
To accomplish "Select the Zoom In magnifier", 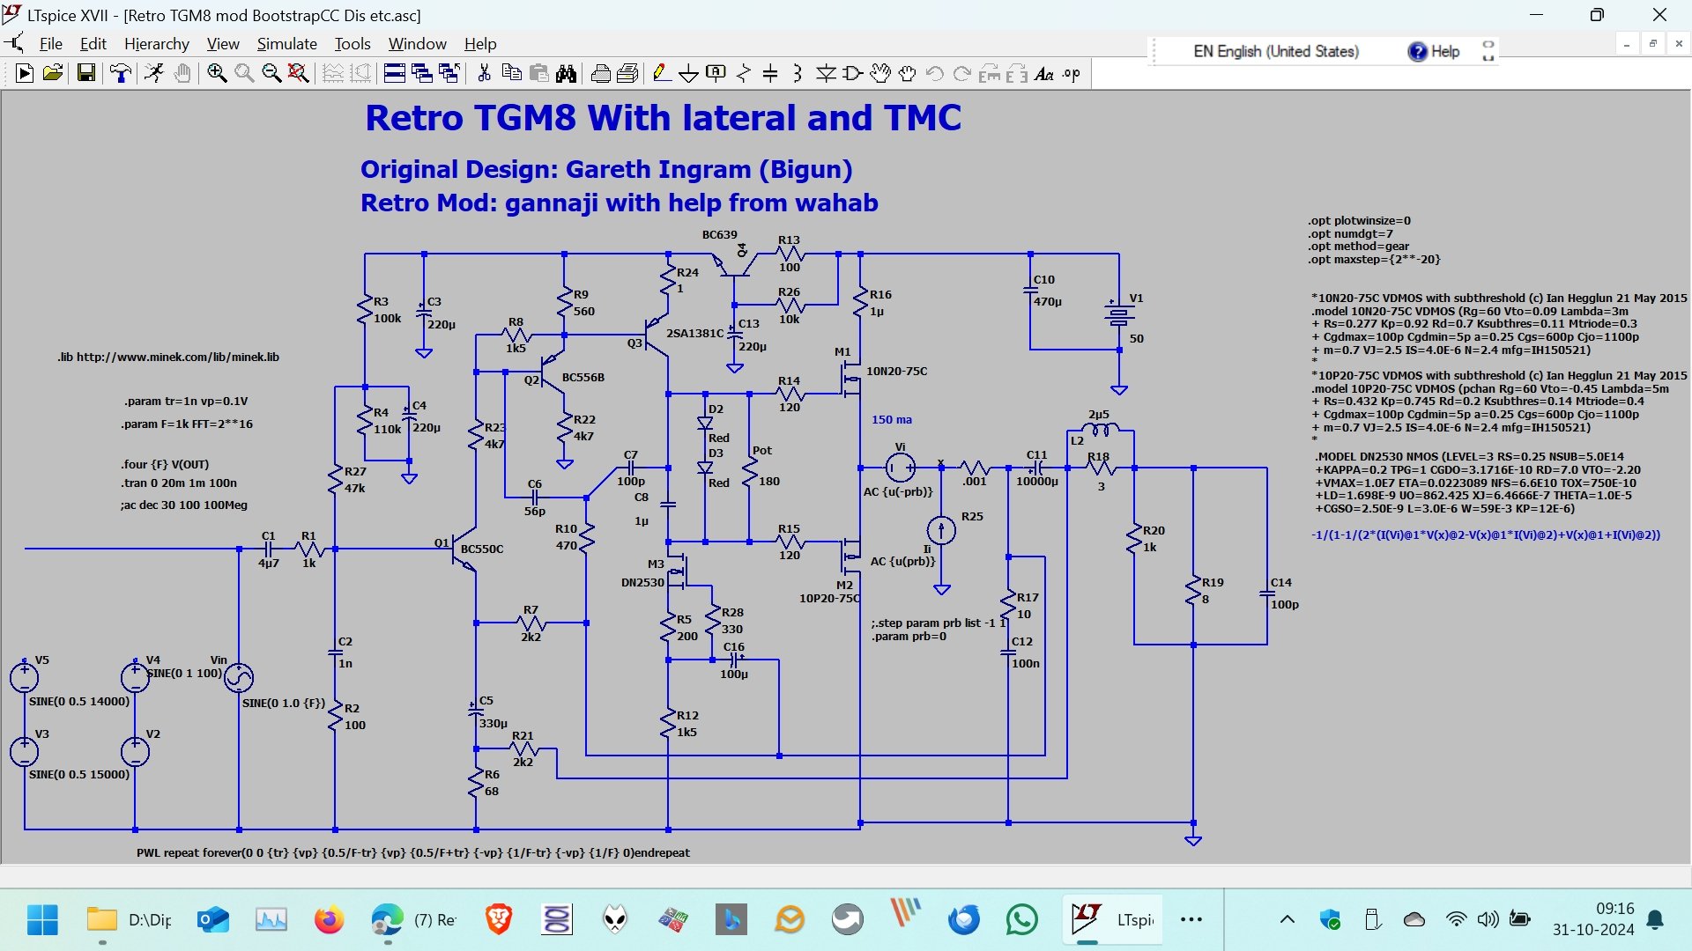I will point(217,74).
